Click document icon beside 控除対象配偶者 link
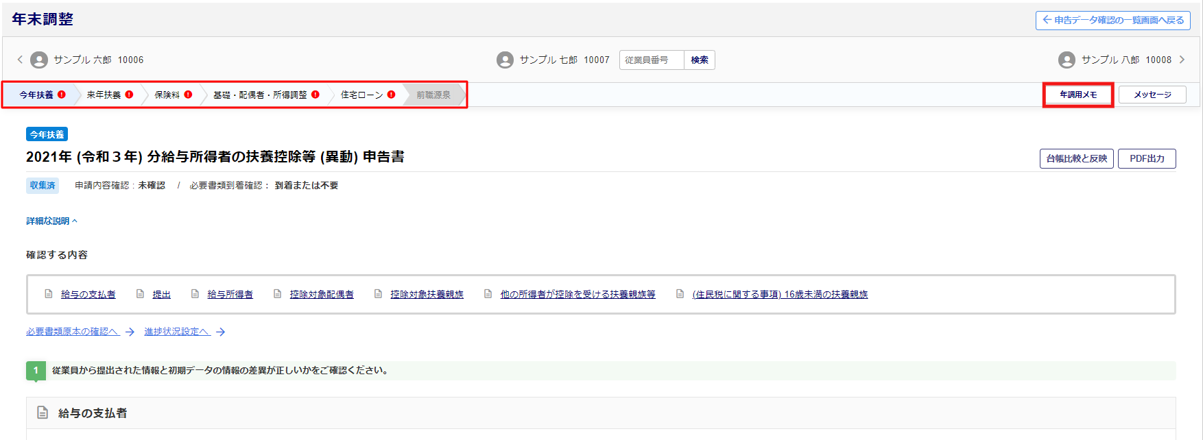Screen dimensions: 1203x440 click(277, 293)
